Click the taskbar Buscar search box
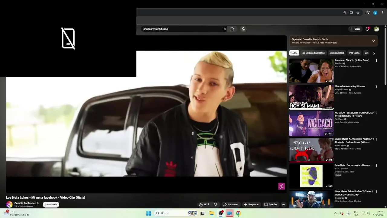The width and height of the screenshot is (387, 218). (x=176, y=213)
